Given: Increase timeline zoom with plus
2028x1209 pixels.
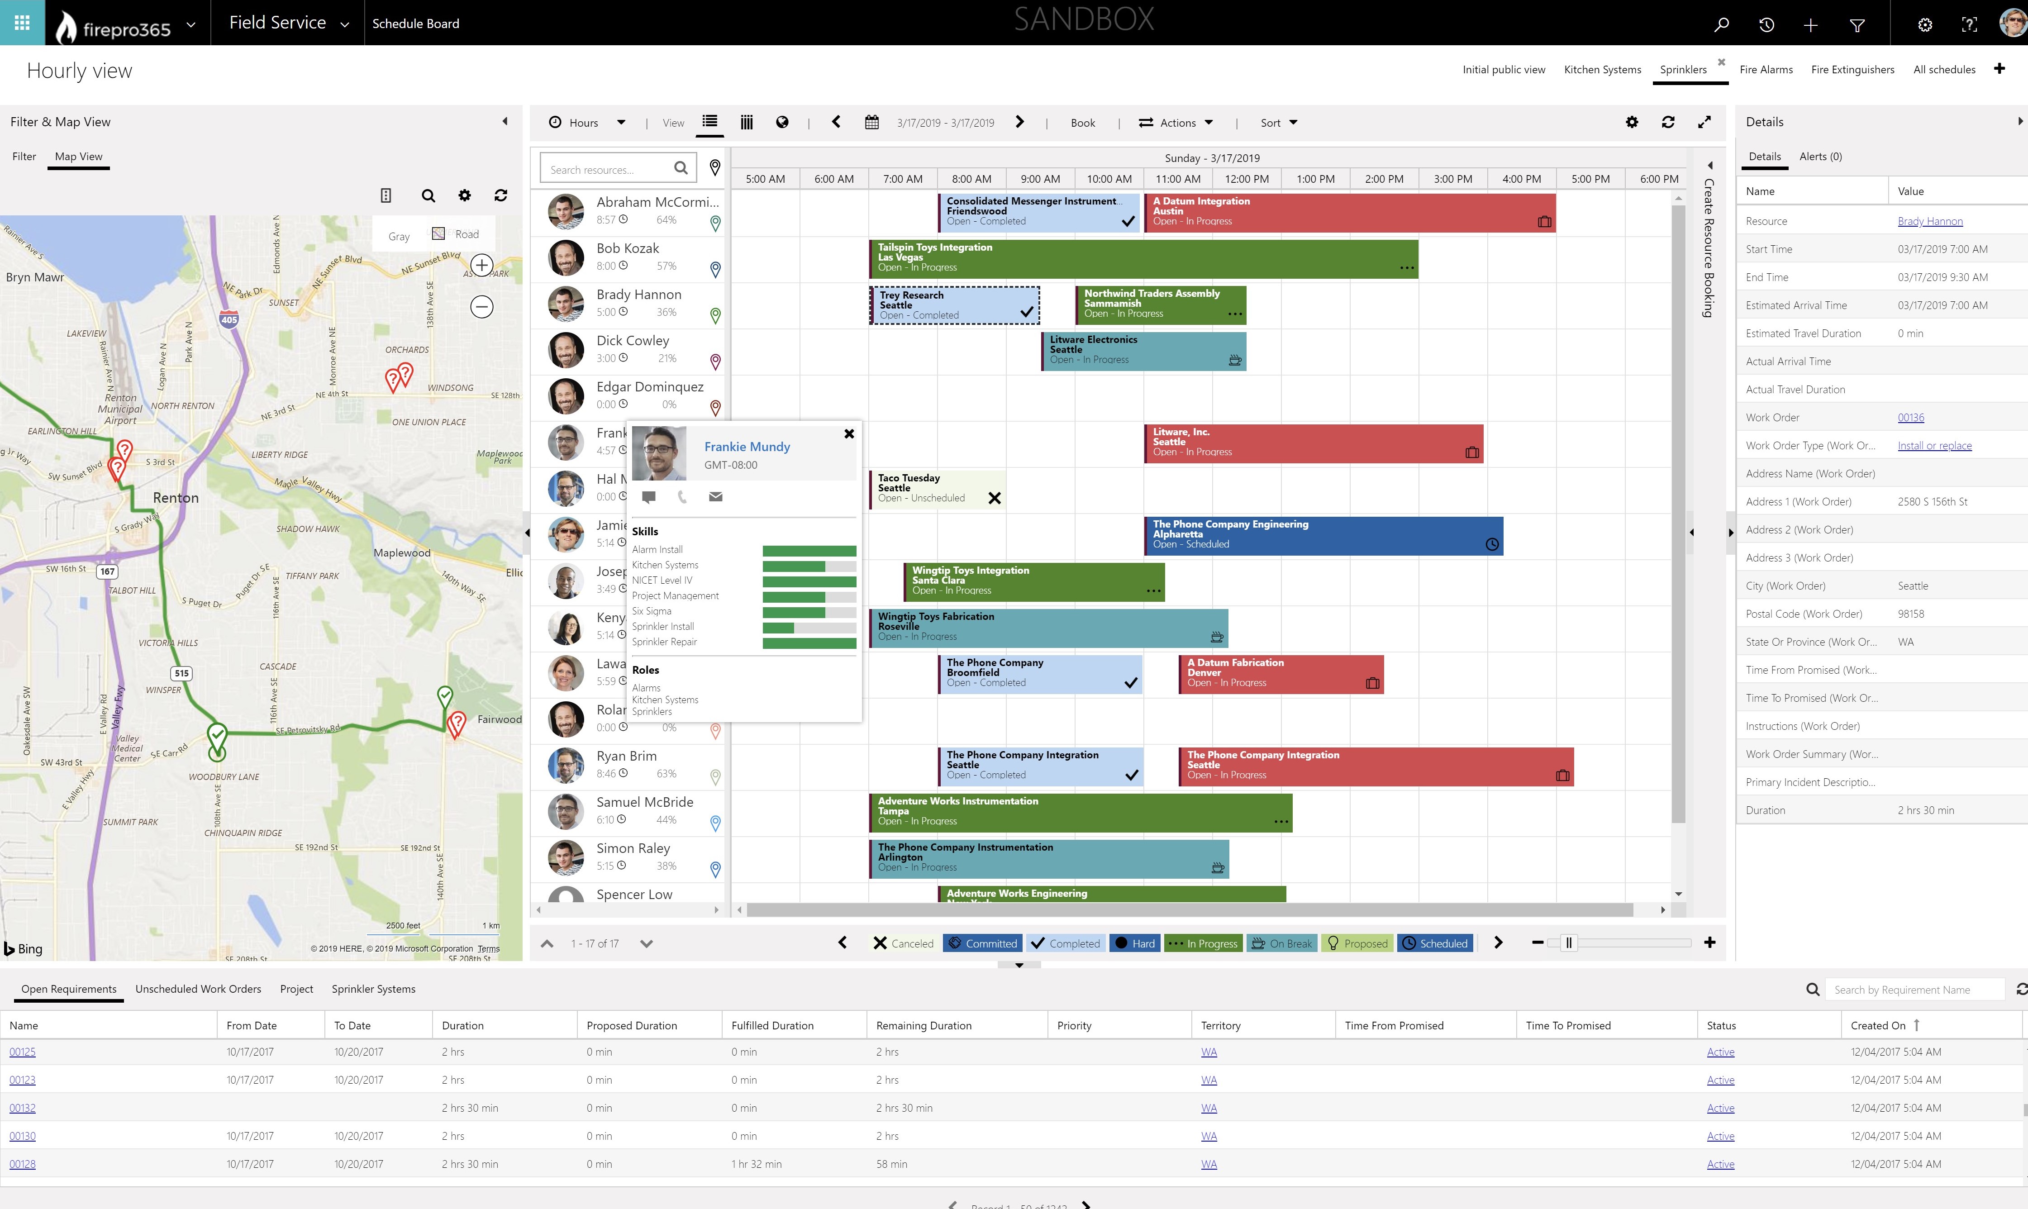Looking at the screenshot, I should 1709,942.
